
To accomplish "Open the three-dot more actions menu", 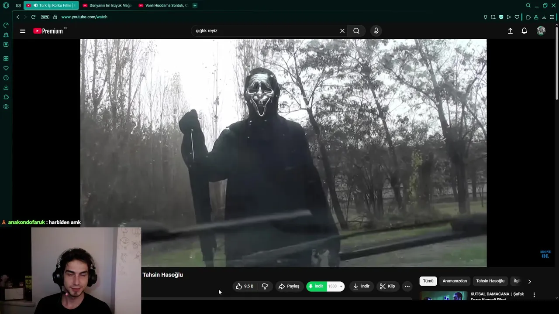I will (407, 286).
